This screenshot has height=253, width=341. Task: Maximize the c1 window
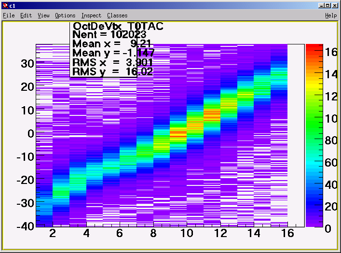[327, 6]
